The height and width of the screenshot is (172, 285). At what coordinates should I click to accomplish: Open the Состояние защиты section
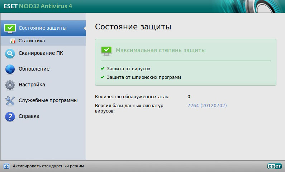pyautogui.click(x=43, y=28)
